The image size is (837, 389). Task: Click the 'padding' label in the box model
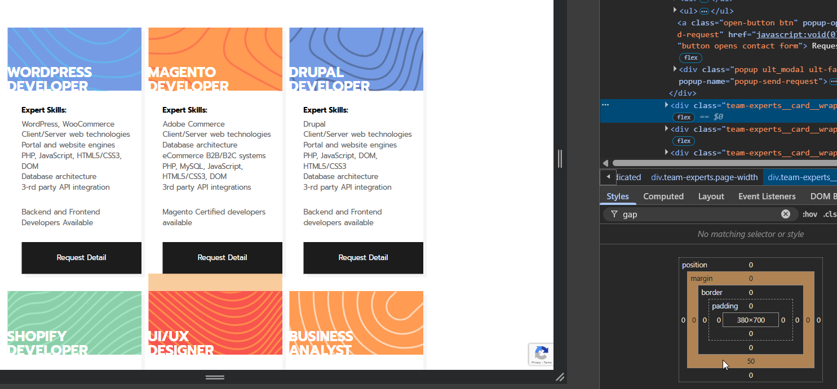coord(725,306)
